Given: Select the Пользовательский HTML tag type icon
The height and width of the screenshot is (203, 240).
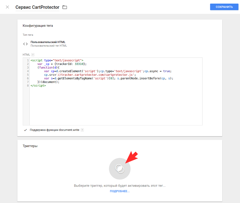Looking at the screenshot, I should [25, 44].
